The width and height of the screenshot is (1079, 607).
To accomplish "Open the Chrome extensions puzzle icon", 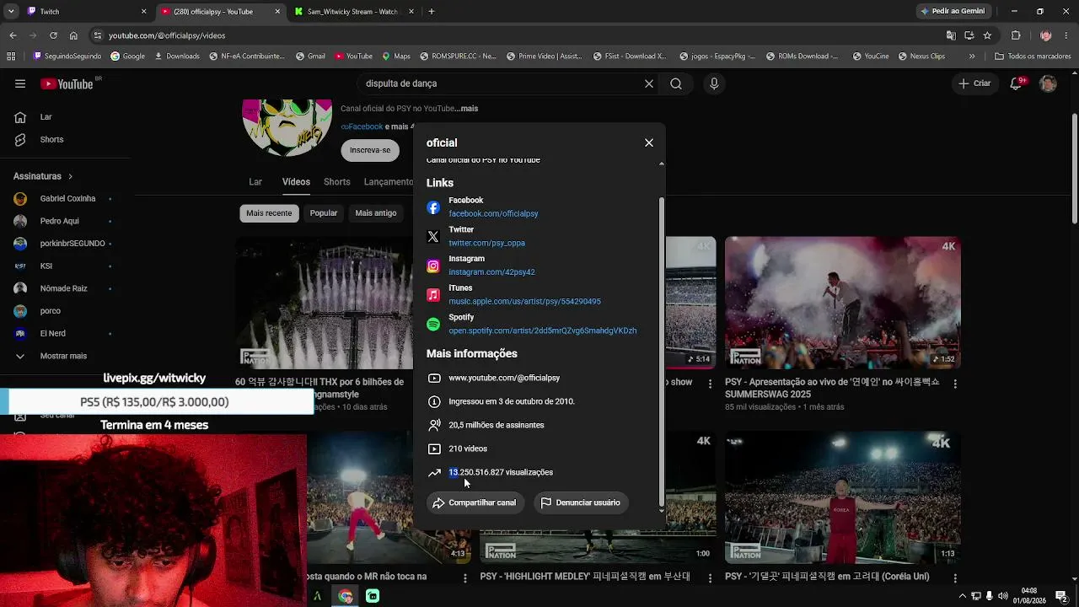I will click(1016, 35).
